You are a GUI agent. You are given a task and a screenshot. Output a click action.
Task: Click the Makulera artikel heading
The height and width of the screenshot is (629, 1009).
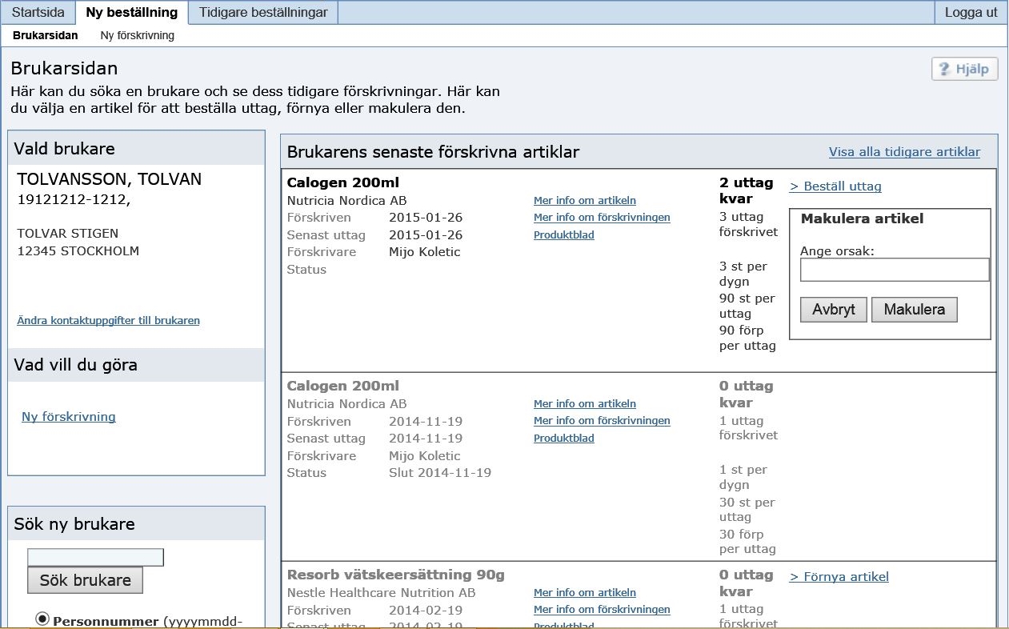click(x=862, y=218)
